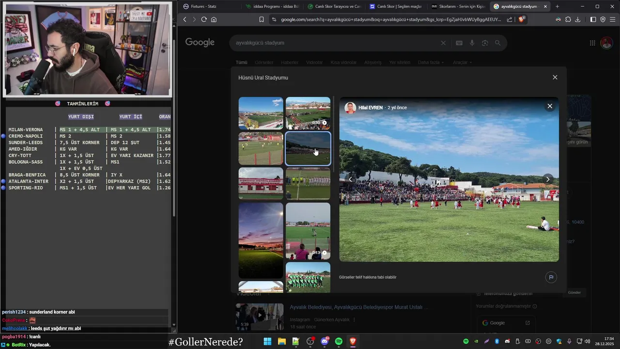Image resolution: width=620 pixels, height=349 pixels.
Task: Click the address bar URL
Action: [x=390, y=19]
